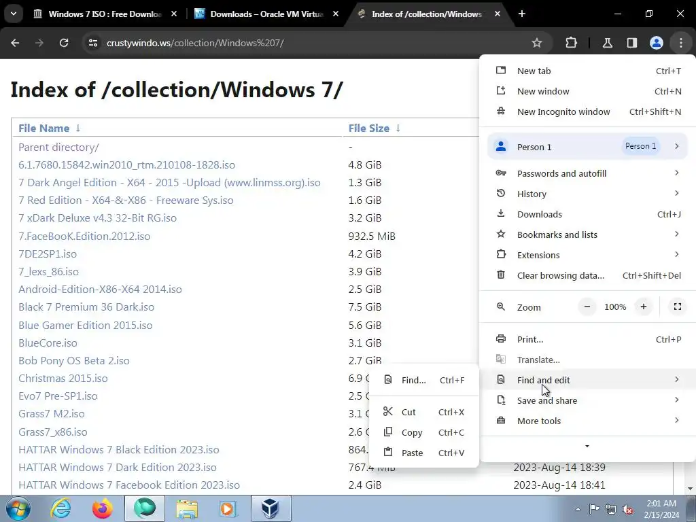This screenshot has height=522, width=696.
Task: Select New tab menu entry
Action: tap(587, 71)
